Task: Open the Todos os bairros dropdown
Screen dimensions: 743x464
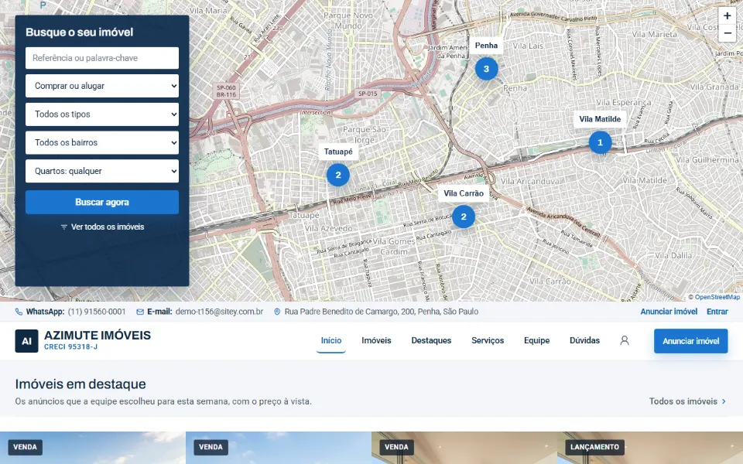Action: pos(102,142)
